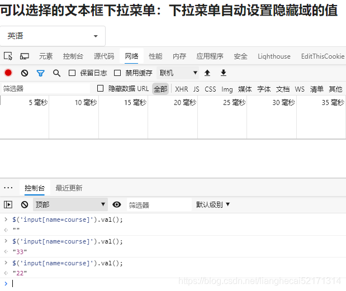Click the 20 毫秒 timeline marker
This screenshot has height=291, width=346.
click(185, 102)
